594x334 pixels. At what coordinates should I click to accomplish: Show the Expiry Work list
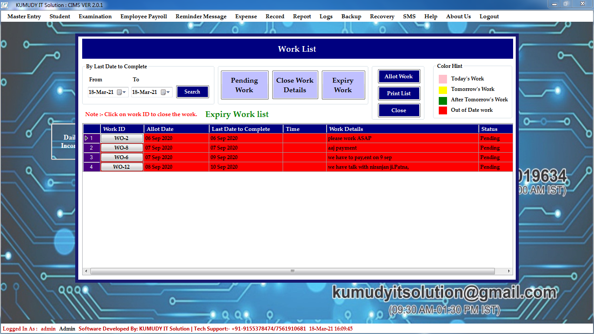click(343, 85)
